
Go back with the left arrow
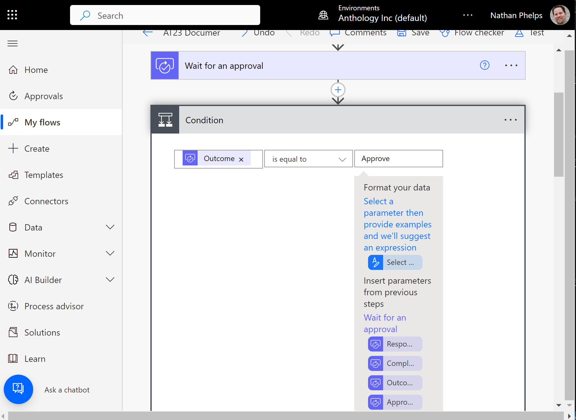coord(148,33)
